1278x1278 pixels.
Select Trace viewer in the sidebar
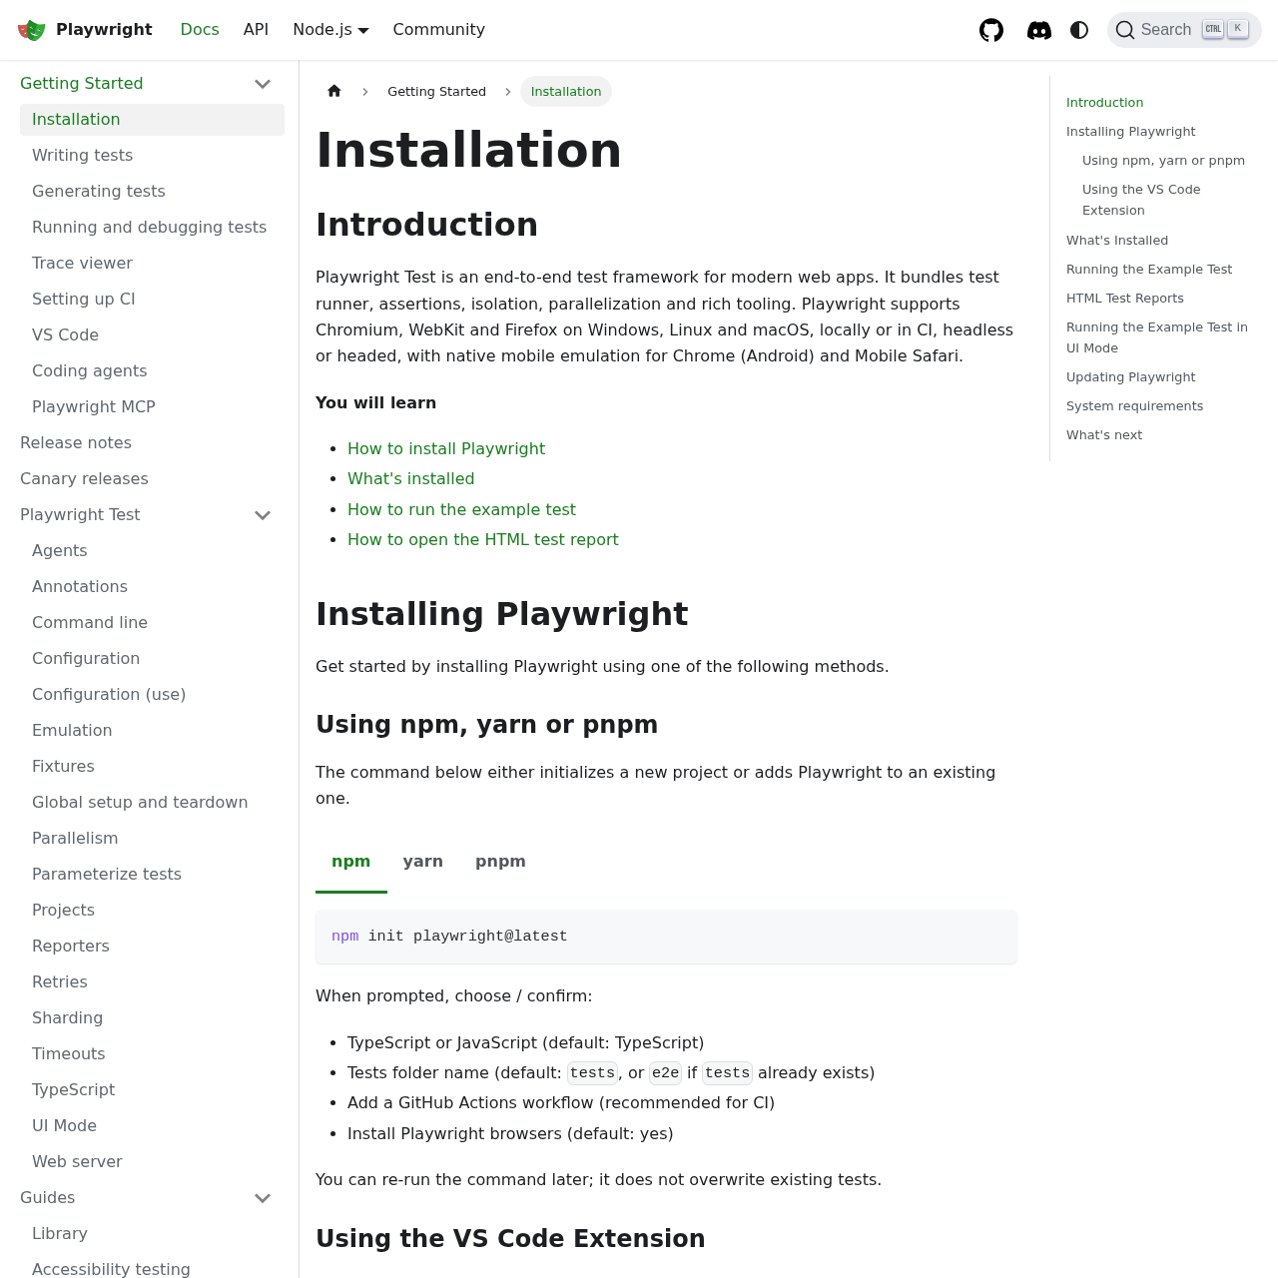coord(82,263)
